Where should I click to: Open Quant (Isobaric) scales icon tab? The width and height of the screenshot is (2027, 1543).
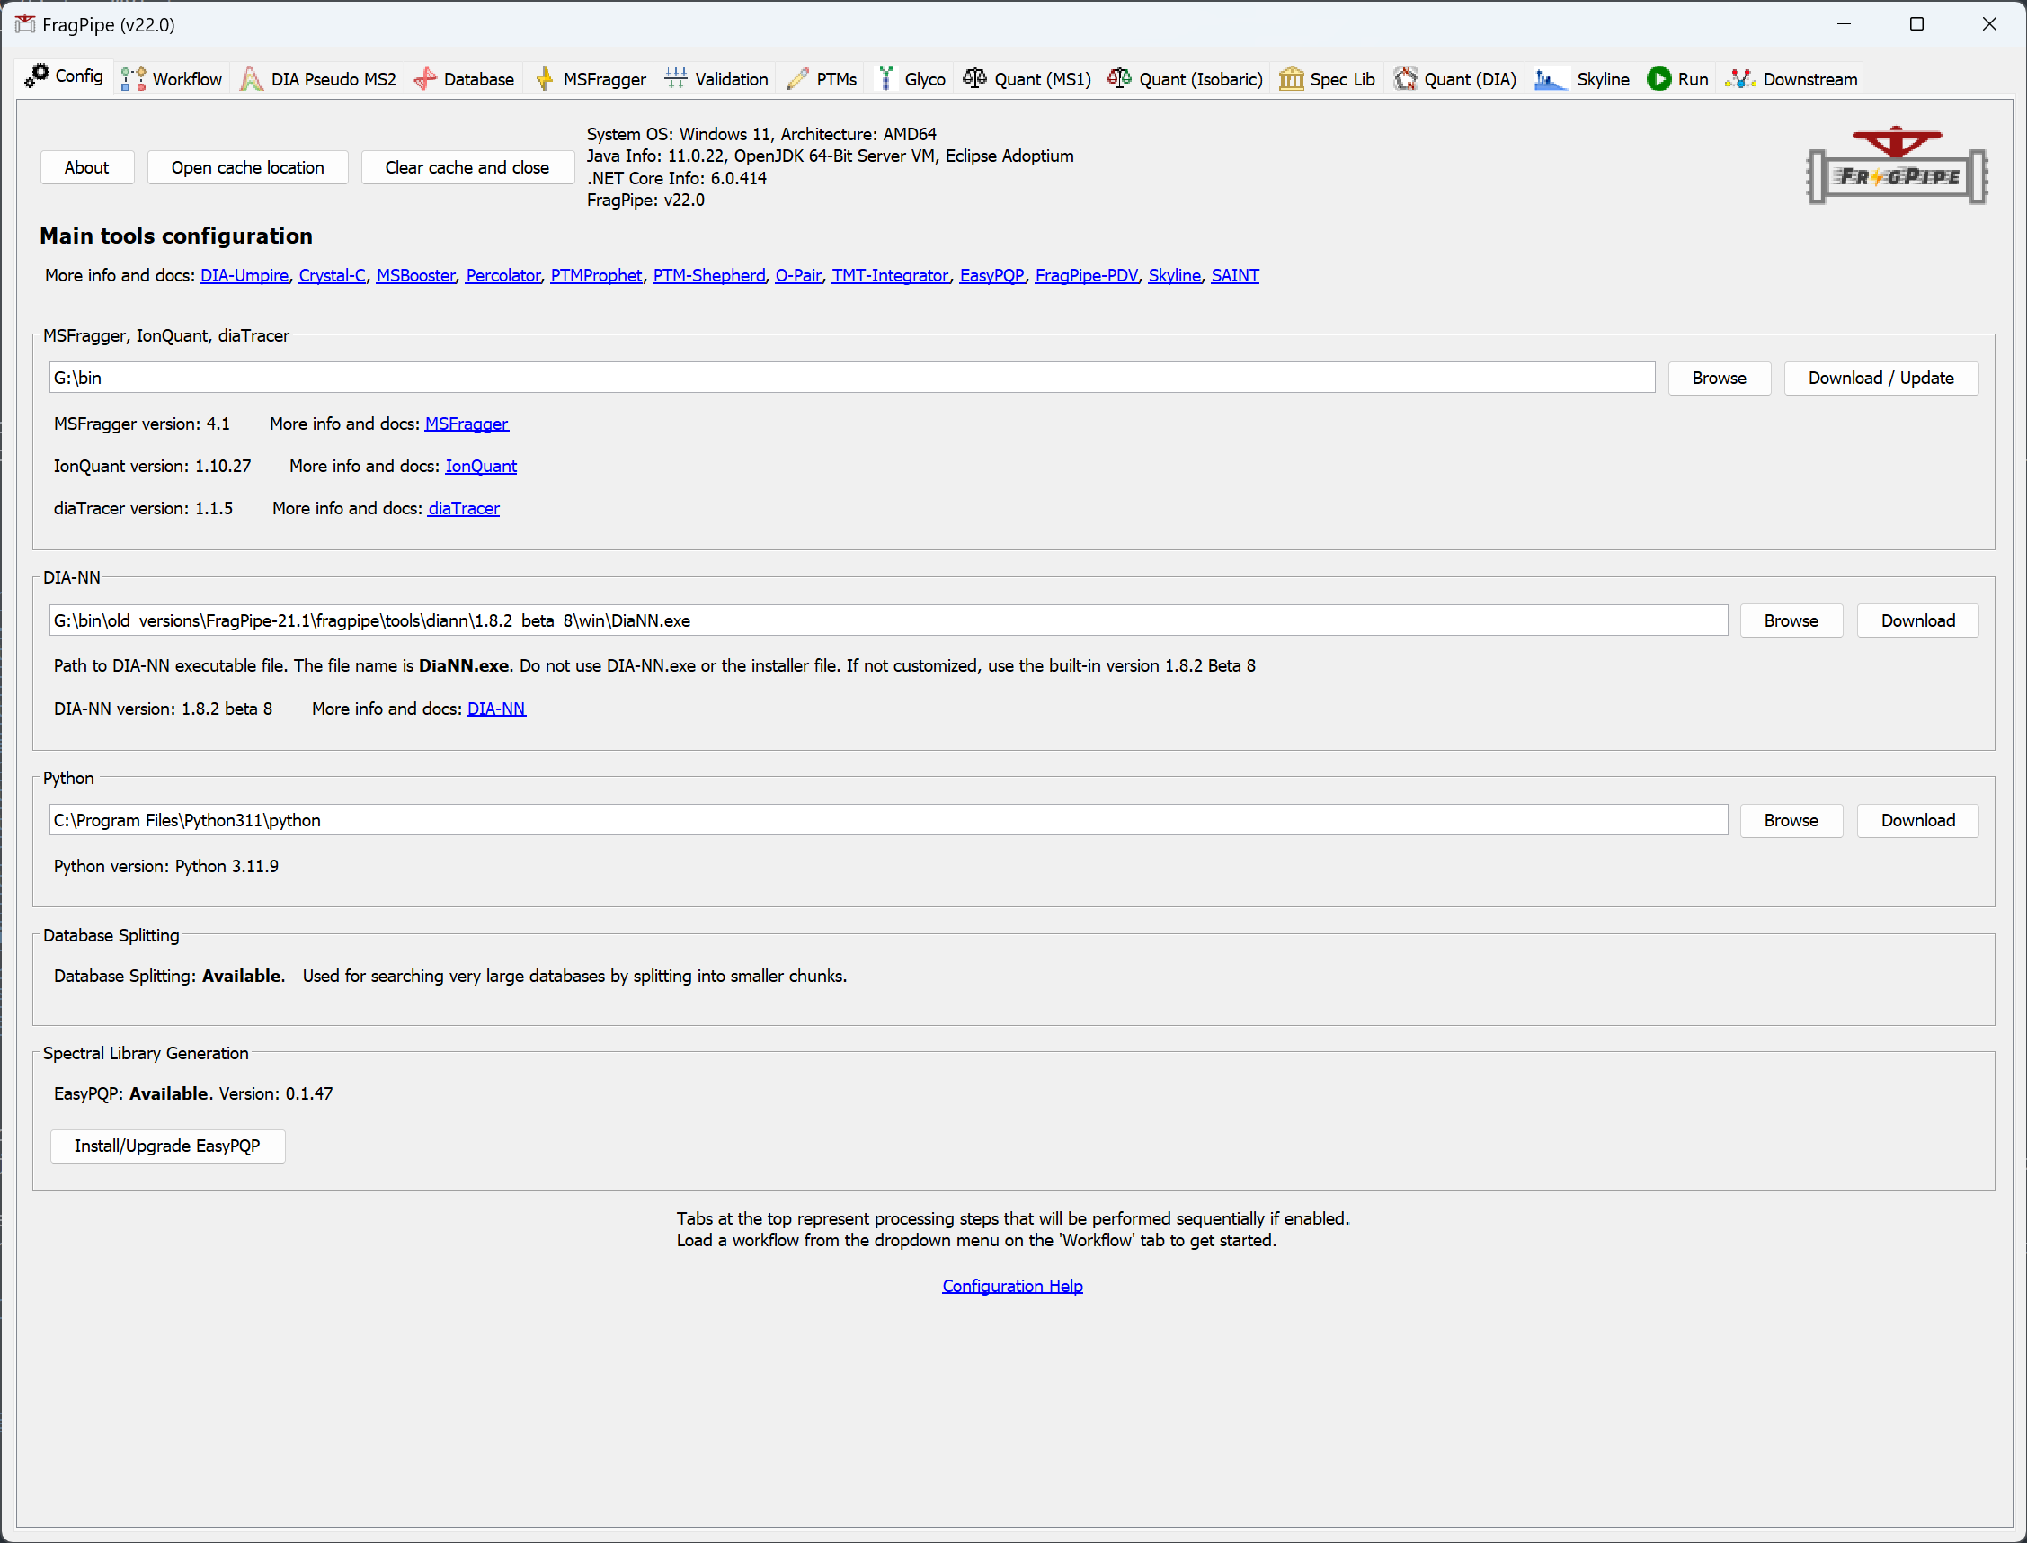[x=1119, y=79]
